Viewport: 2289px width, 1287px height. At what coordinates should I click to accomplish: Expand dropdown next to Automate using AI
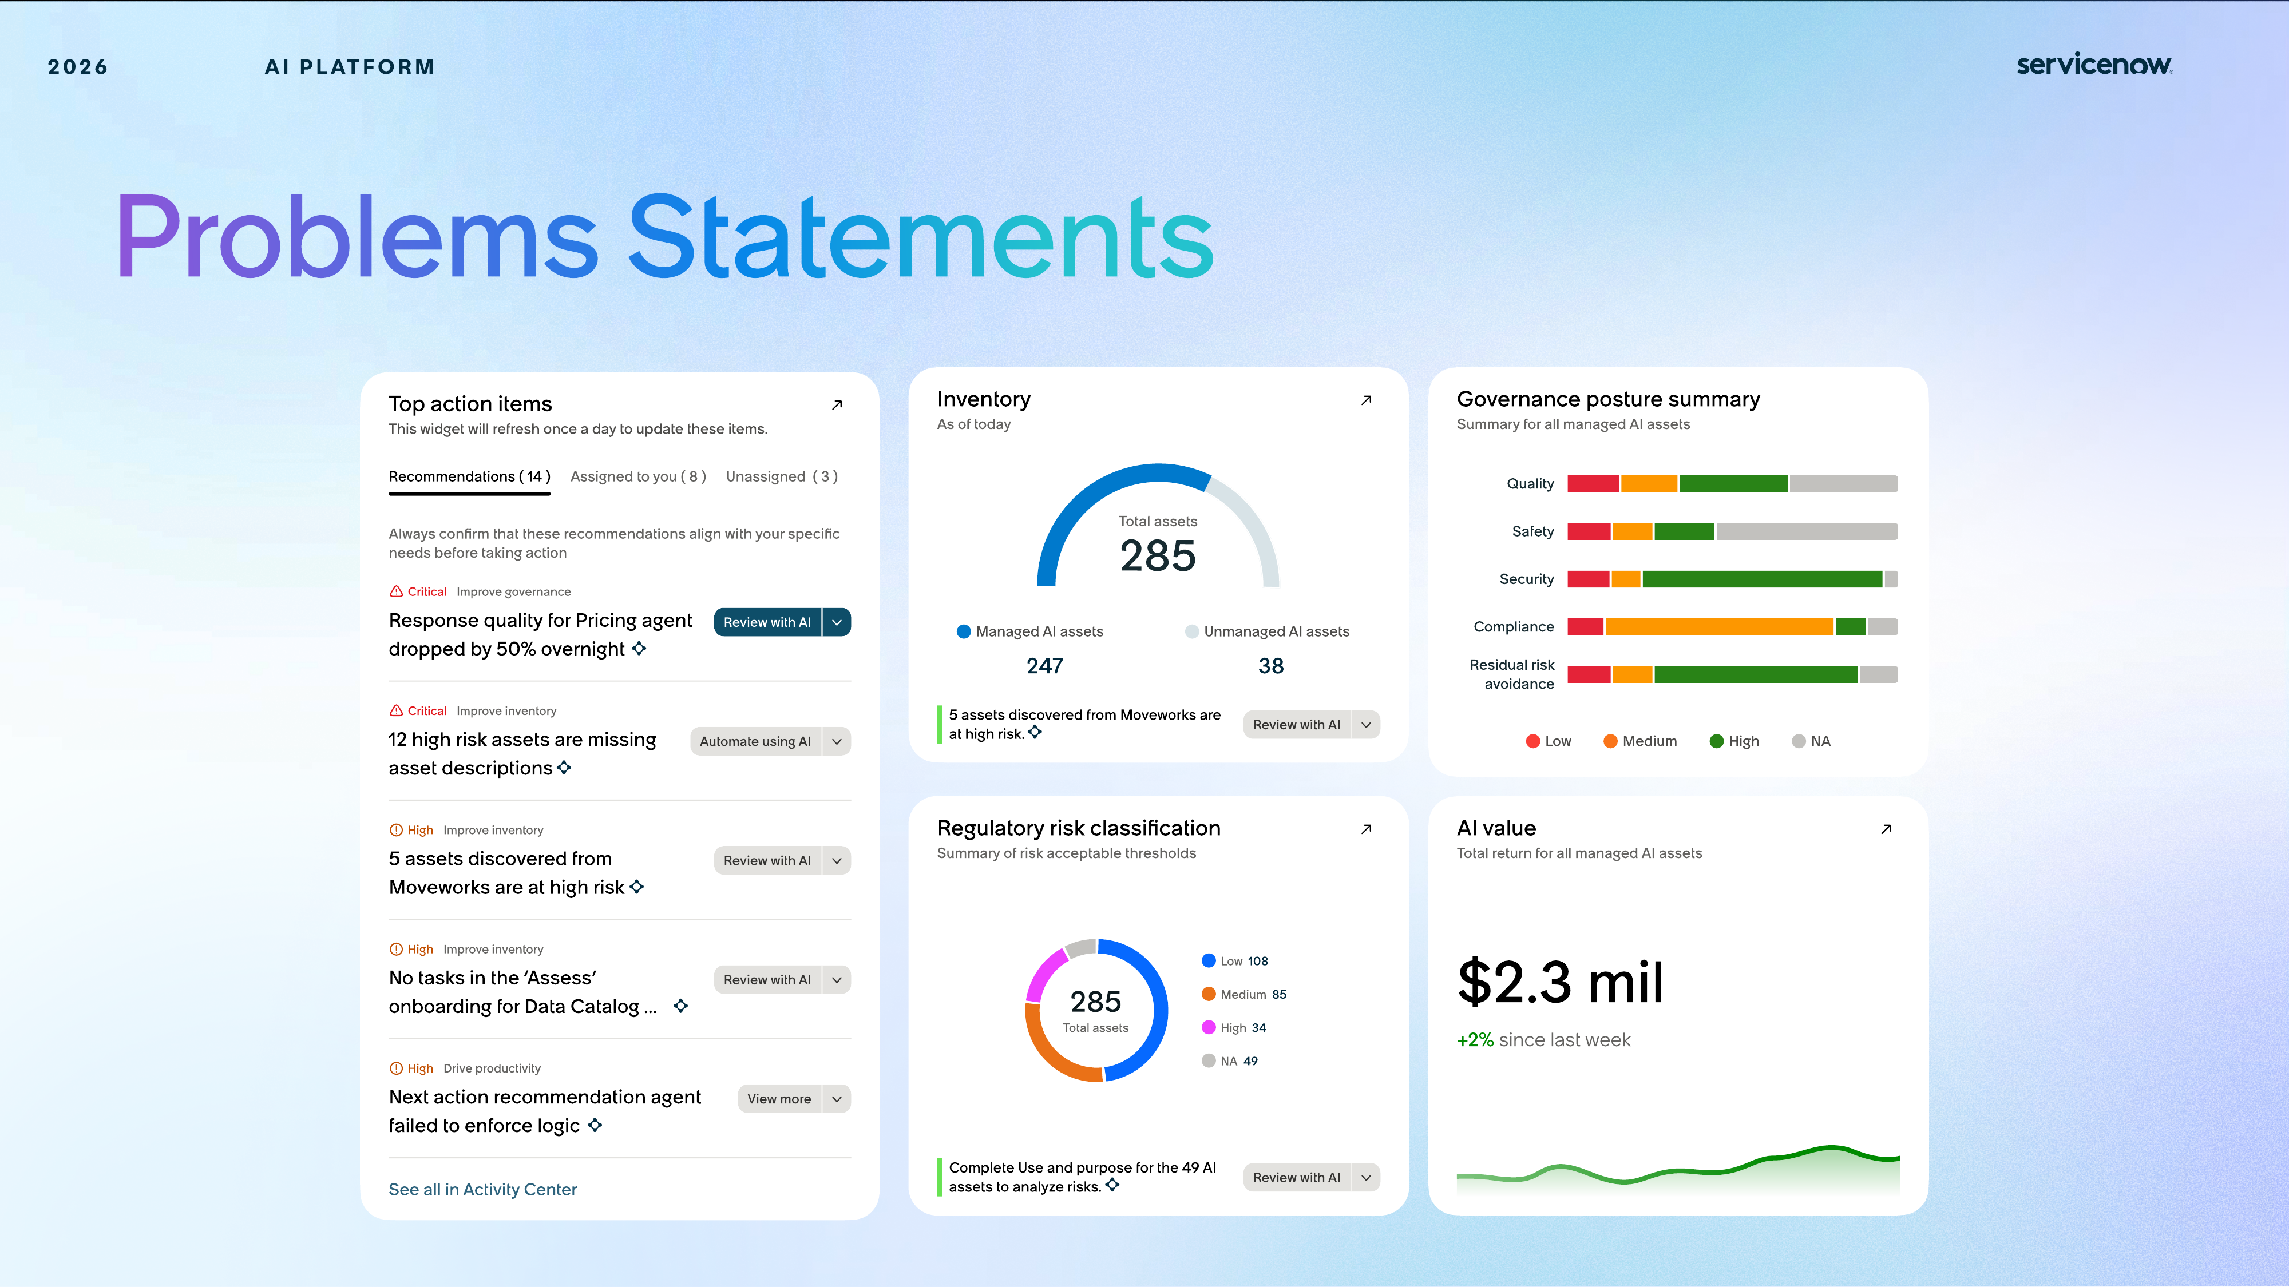pos(837,742)
